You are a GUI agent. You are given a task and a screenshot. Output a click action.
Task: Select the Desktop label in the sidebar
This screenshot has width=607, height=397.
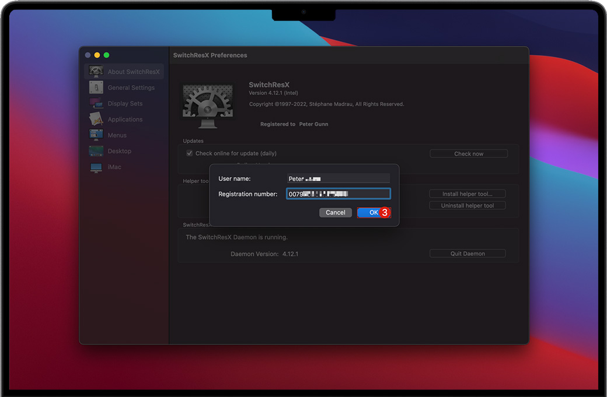[x=119, y=151]
